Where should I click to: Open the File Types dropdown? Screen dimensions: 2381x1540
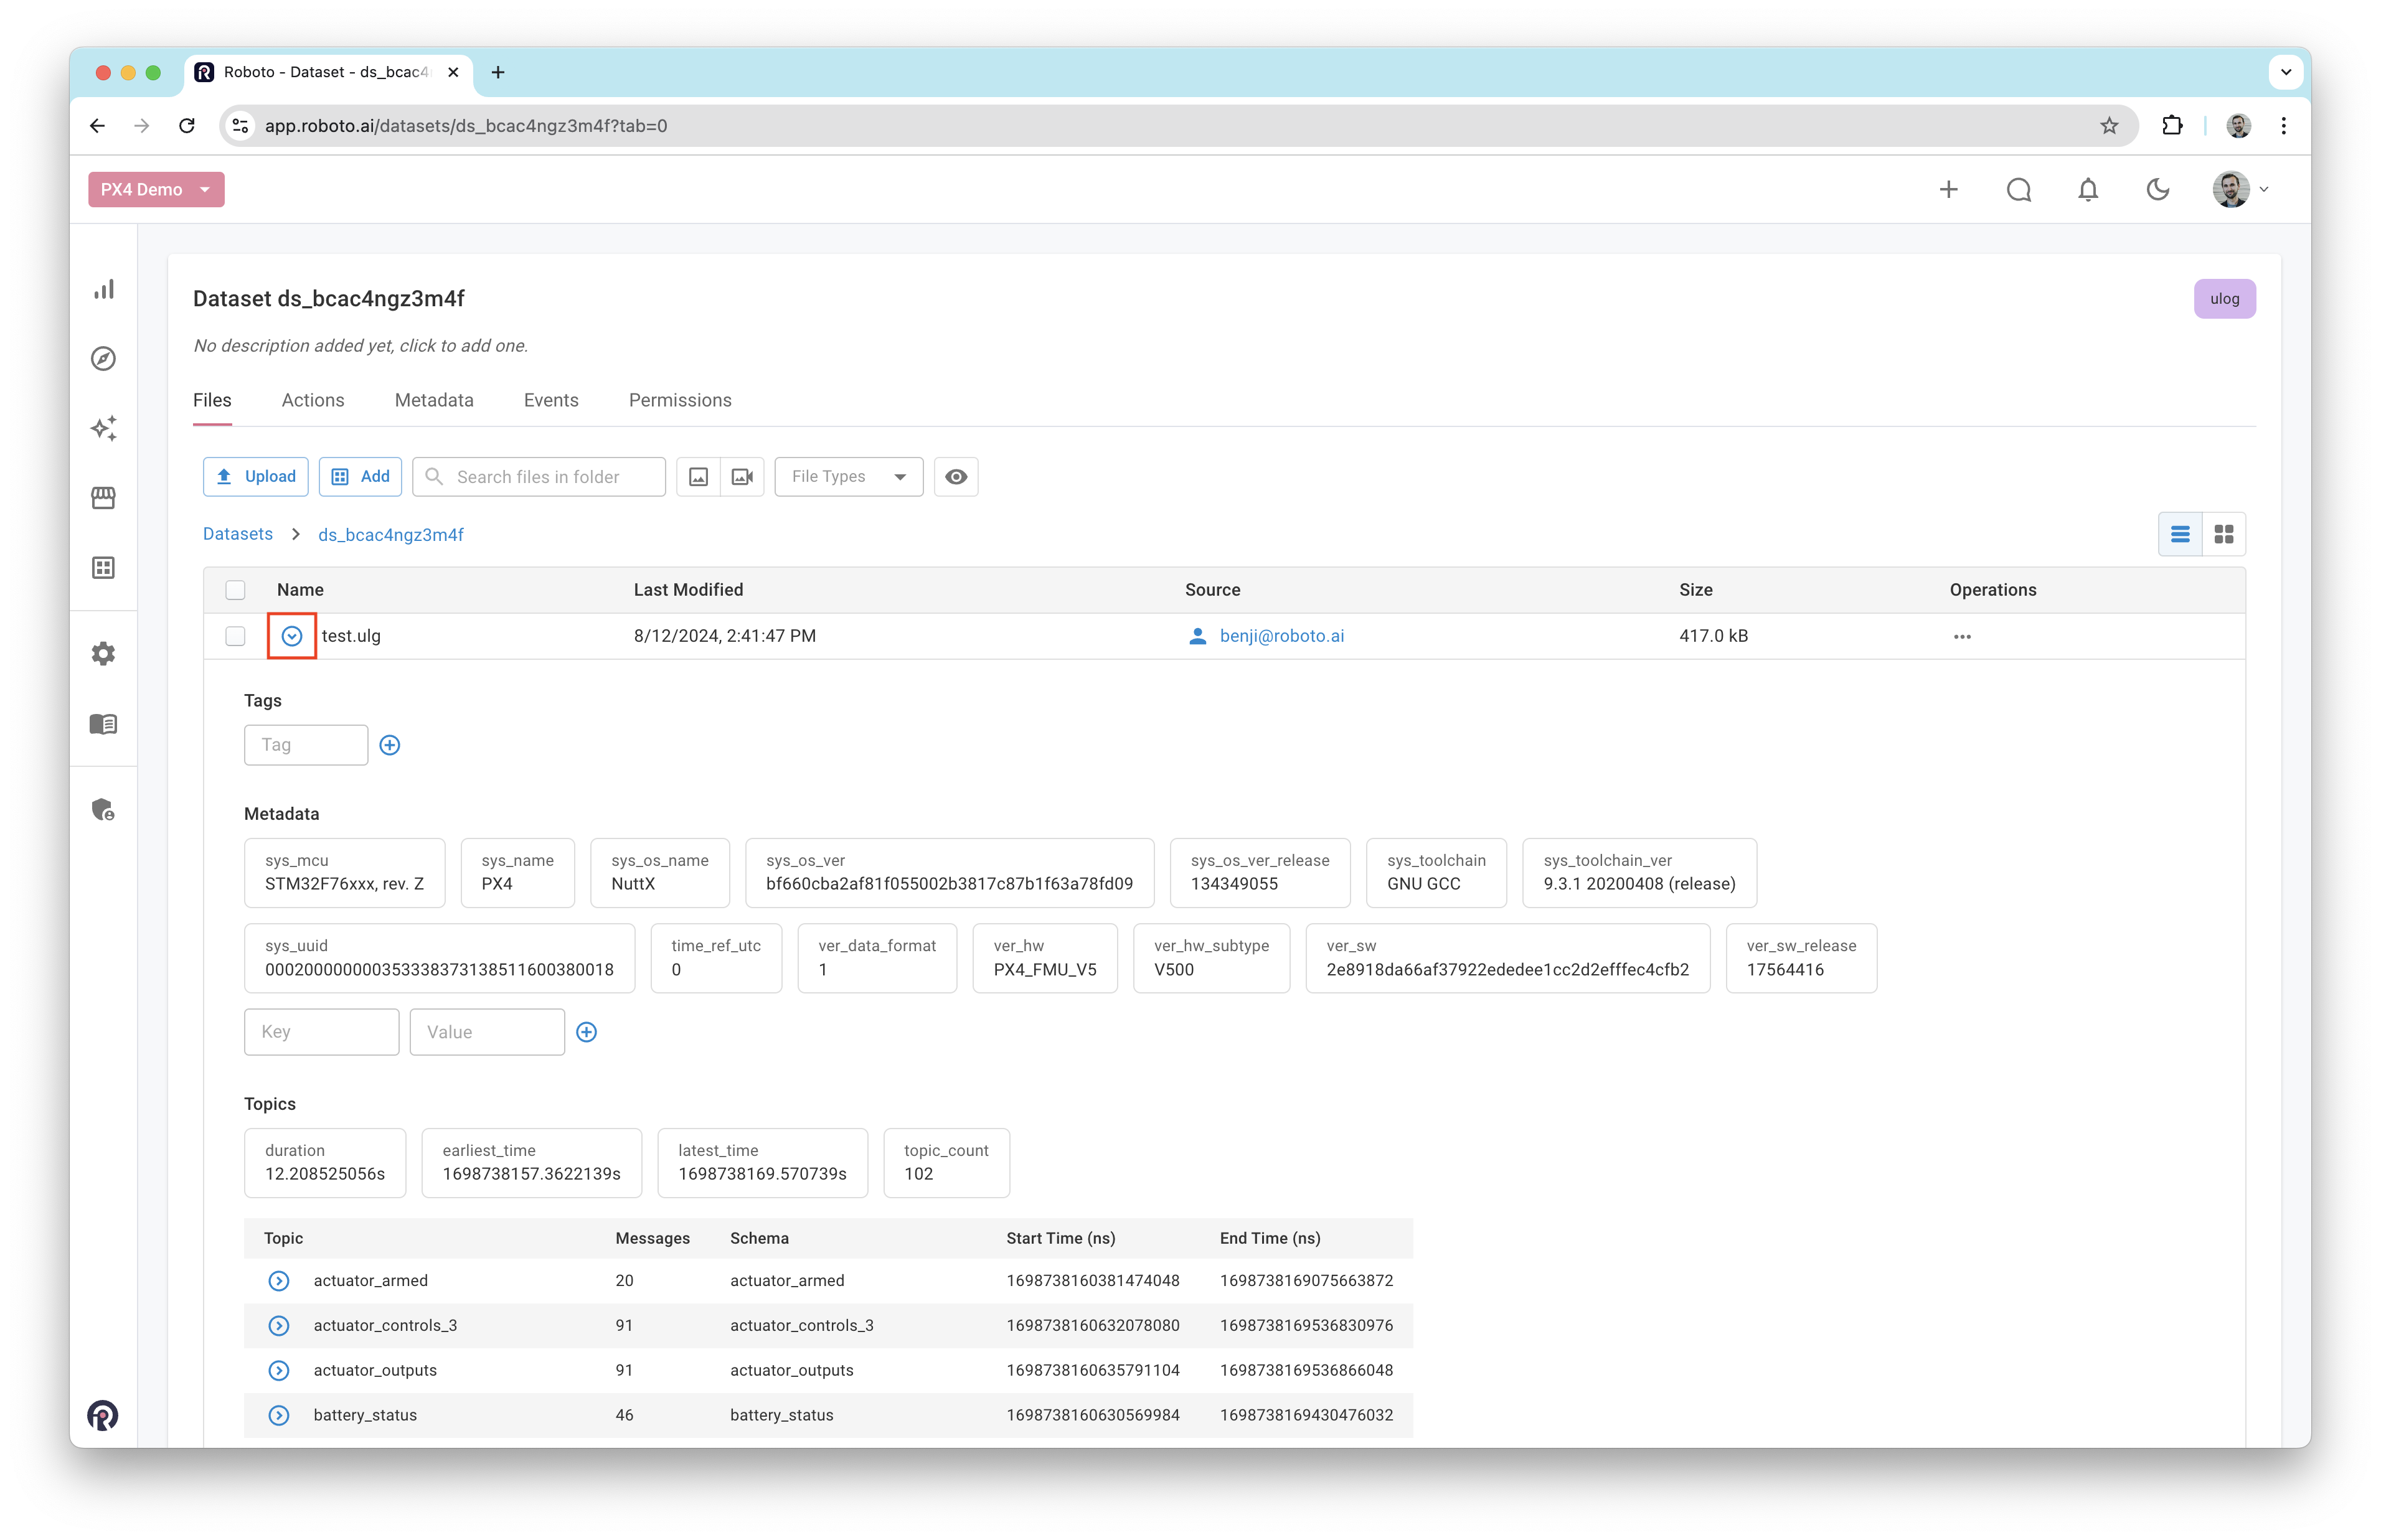(x=848, y=477)
